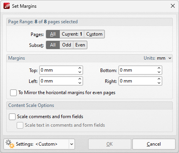Enable mirror horizontal margins for even pages

coord(13,93)
